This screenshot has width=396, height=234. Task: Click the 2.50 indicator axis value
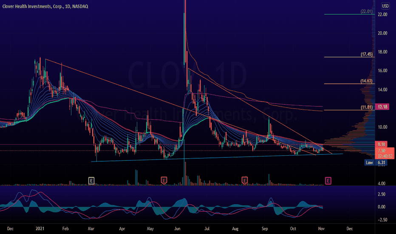[x=382, y=194]
